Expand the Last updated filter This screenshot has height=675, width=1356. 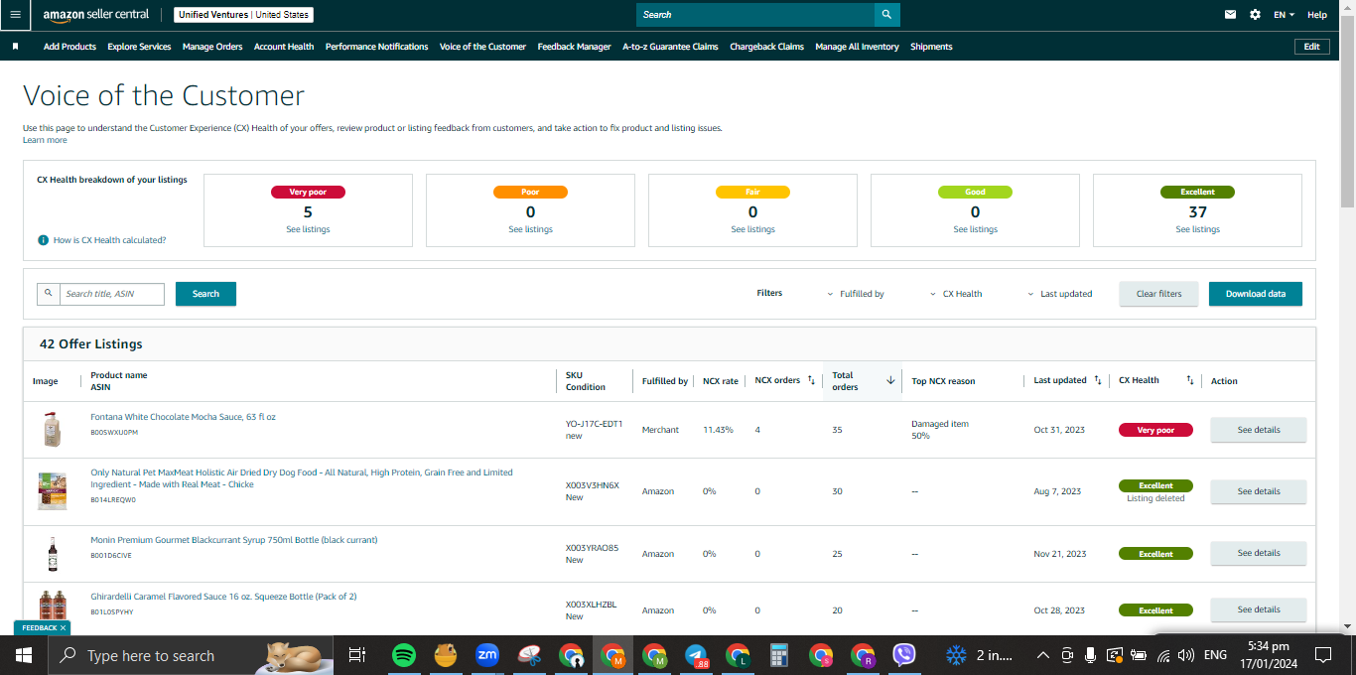(1060, 294)
